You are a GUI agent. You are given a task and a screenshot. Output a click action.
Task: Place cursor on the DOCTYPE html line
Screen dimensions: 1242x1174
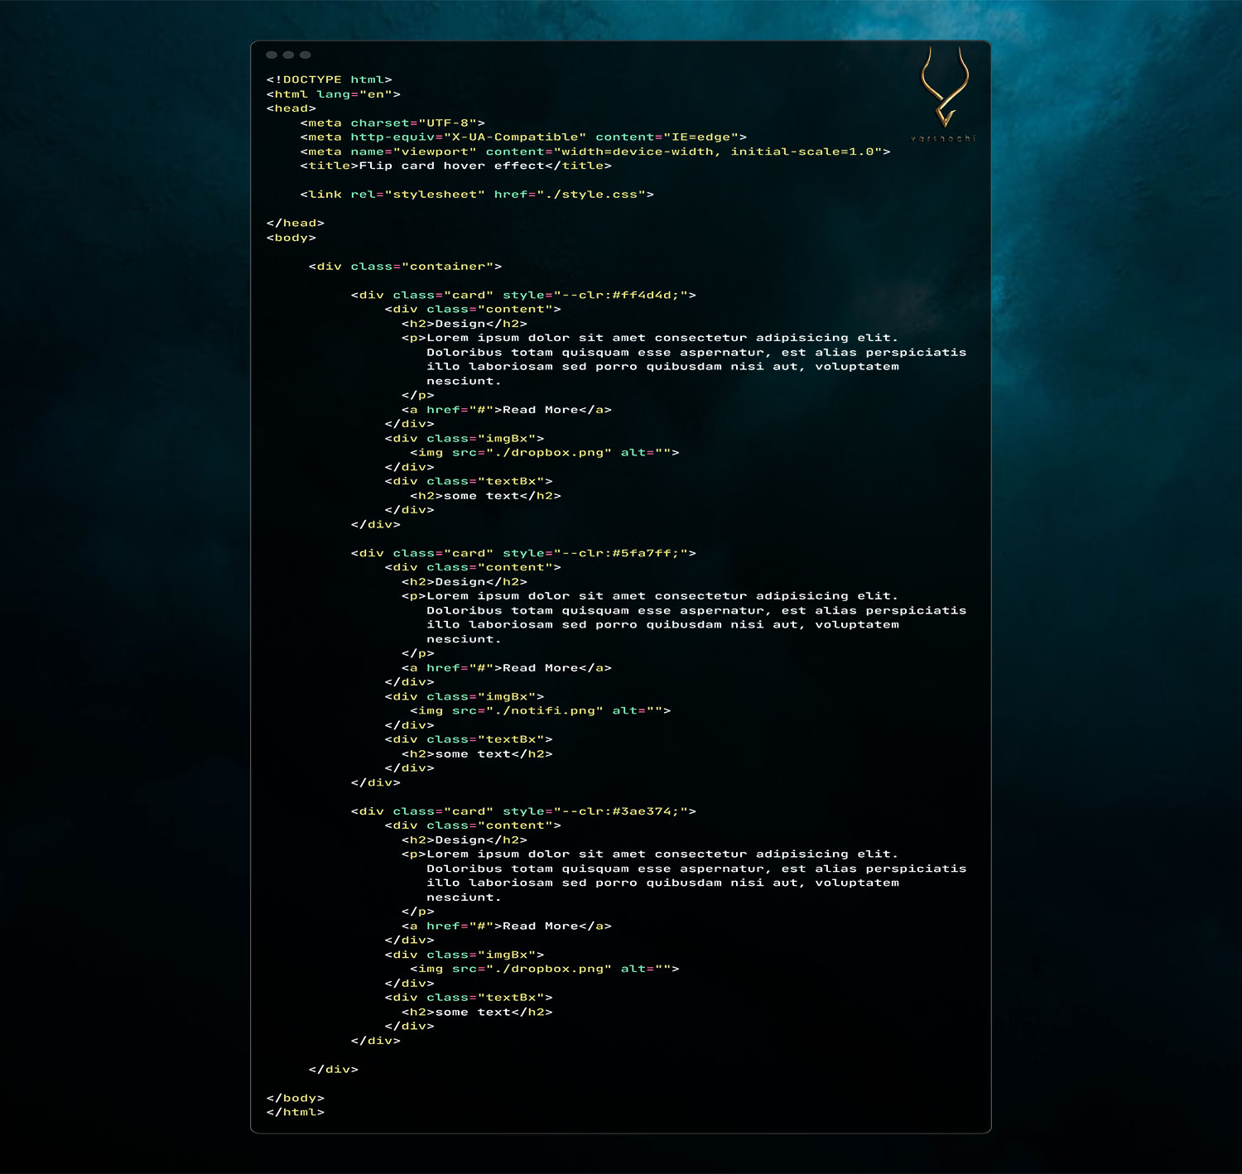pos(329,80)
